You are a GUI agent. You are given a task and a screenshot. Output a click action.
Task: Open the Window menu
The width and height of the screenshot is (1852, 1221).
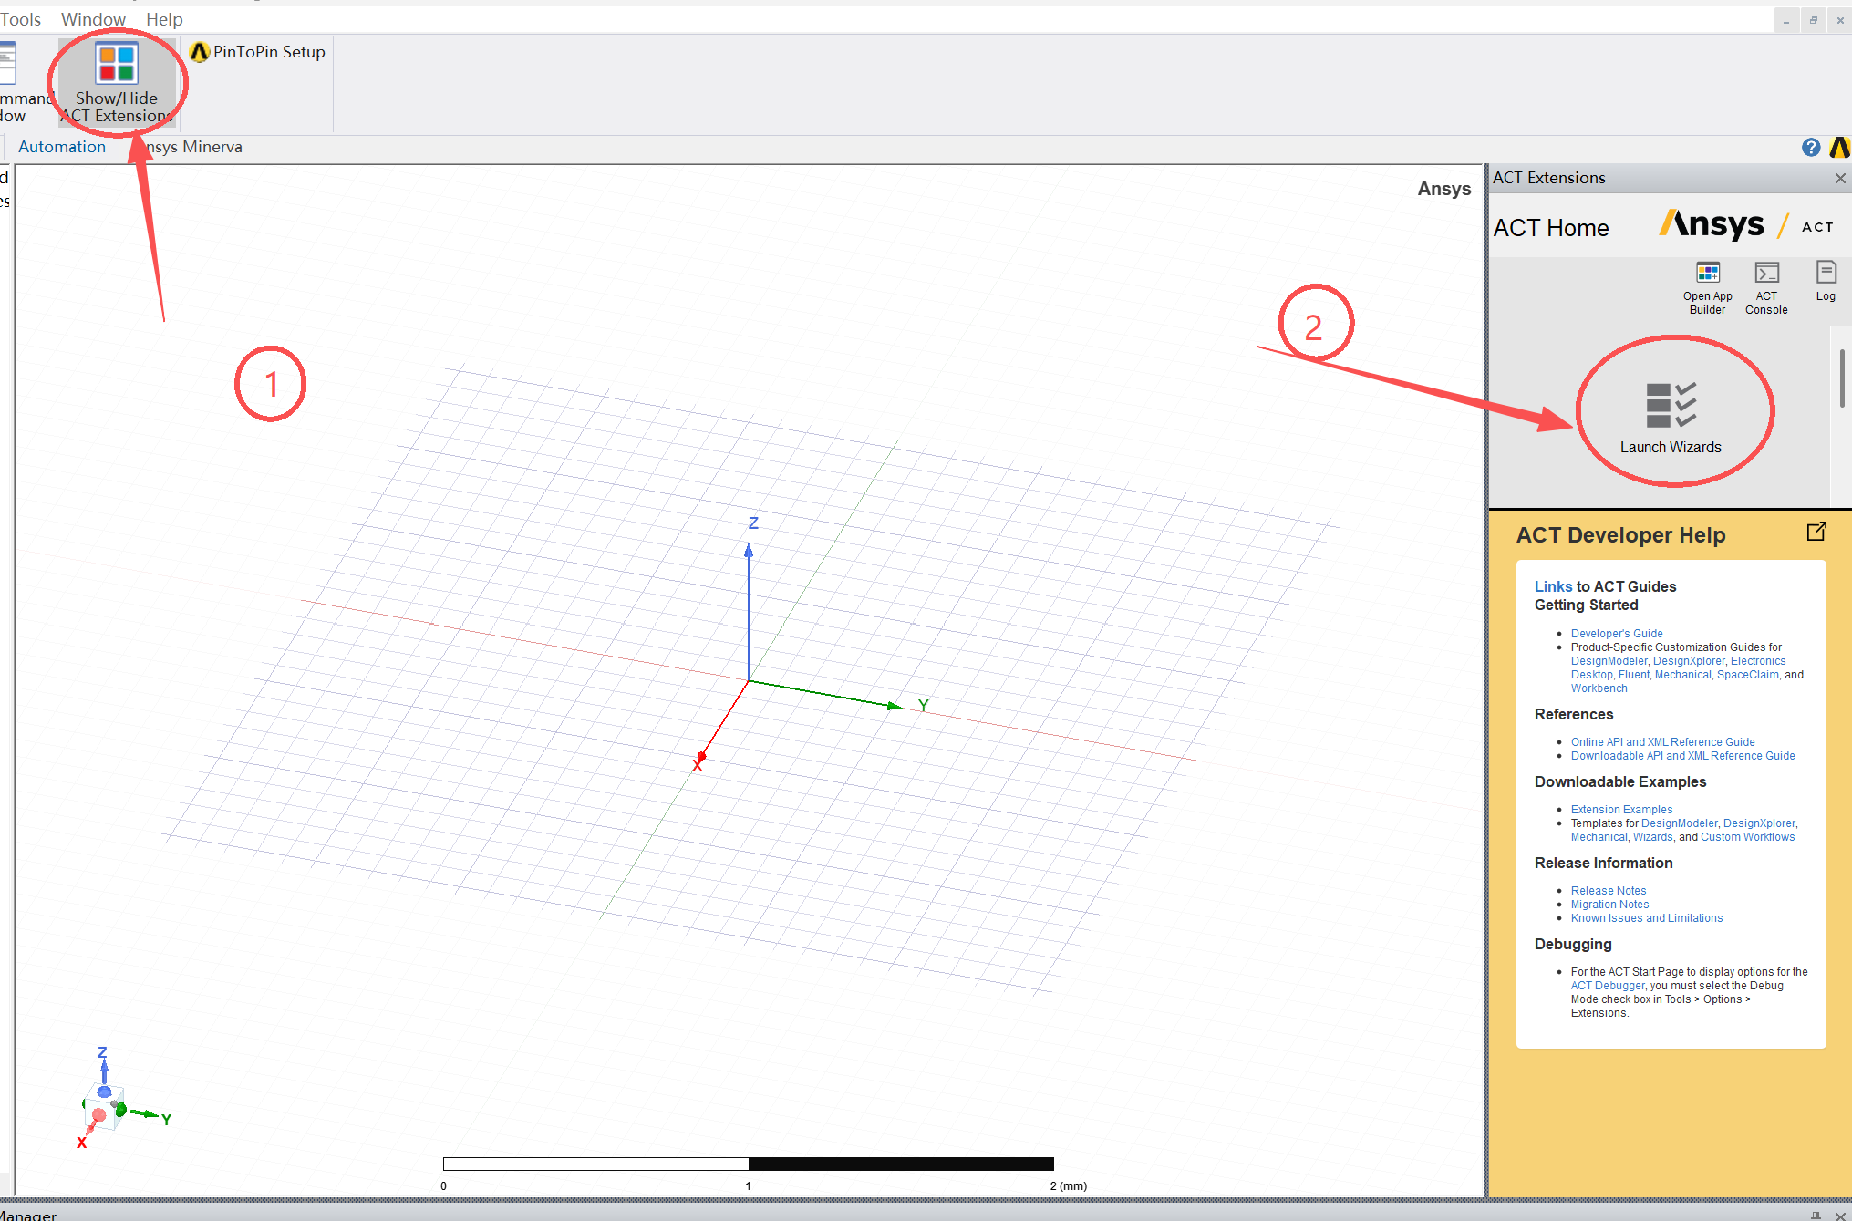point(93,19)
